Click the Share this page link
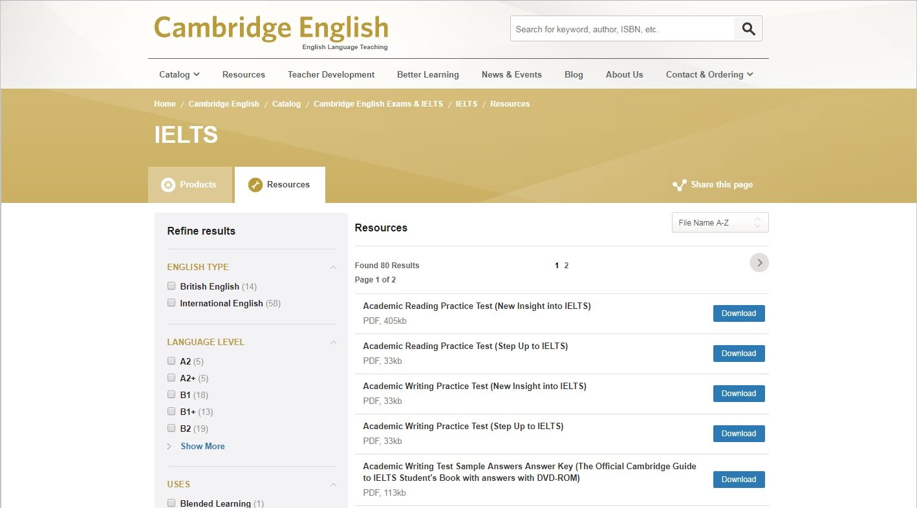The width and height of the screenshot is (917, 508). point(722,185)
